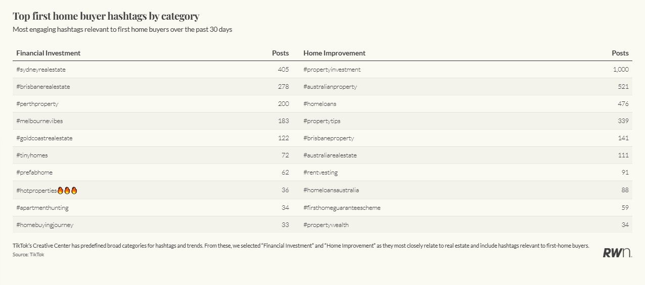Viewport: 645px width, 285px height.
Task: Click the RWn logo icon
Action: 617,253
